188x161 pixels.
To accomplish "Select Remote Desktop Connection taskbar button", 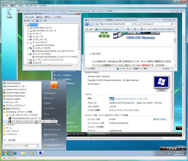I will [x=41, y=154].
